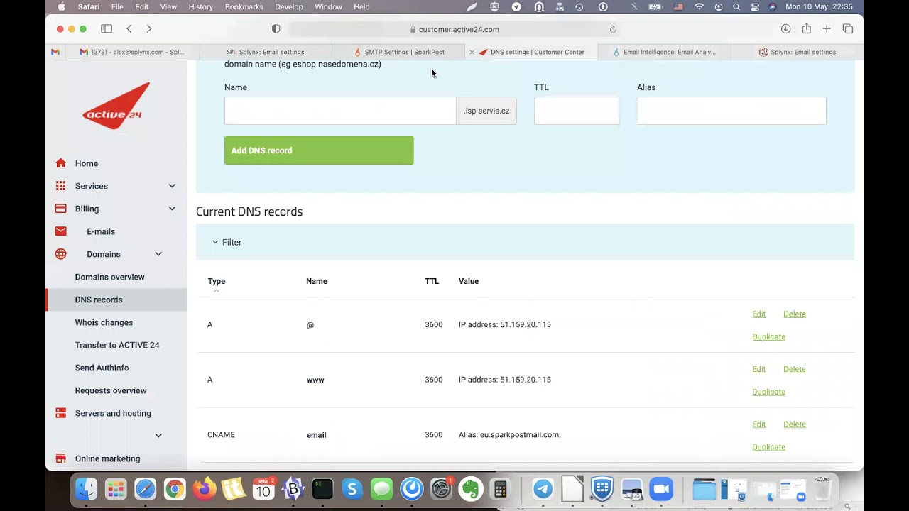Expand the Billing submenu chevron
This screenshot has width=909, height=511.
tap(172, 209)
